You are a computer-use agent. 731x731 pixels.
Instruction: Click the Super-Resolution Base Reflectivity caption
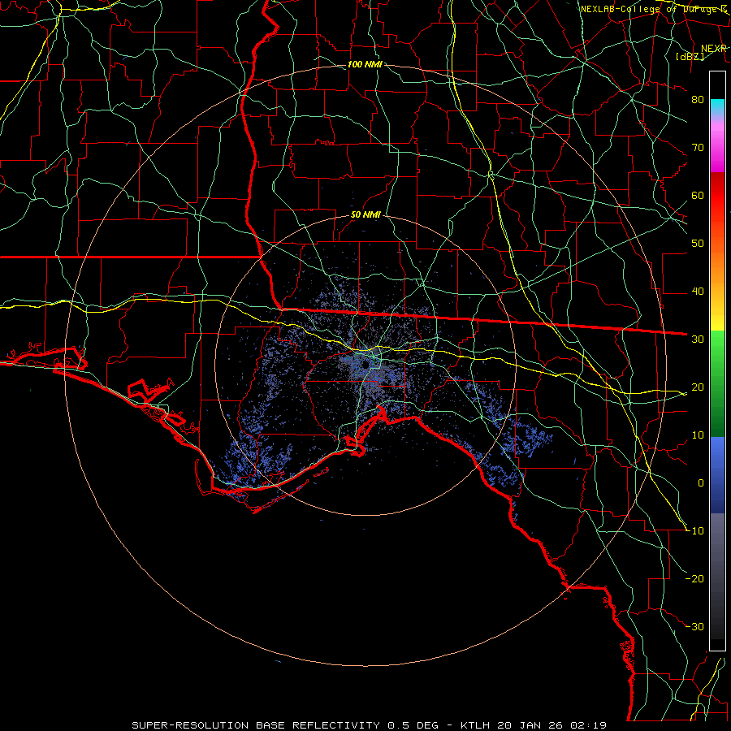(370, 725)
